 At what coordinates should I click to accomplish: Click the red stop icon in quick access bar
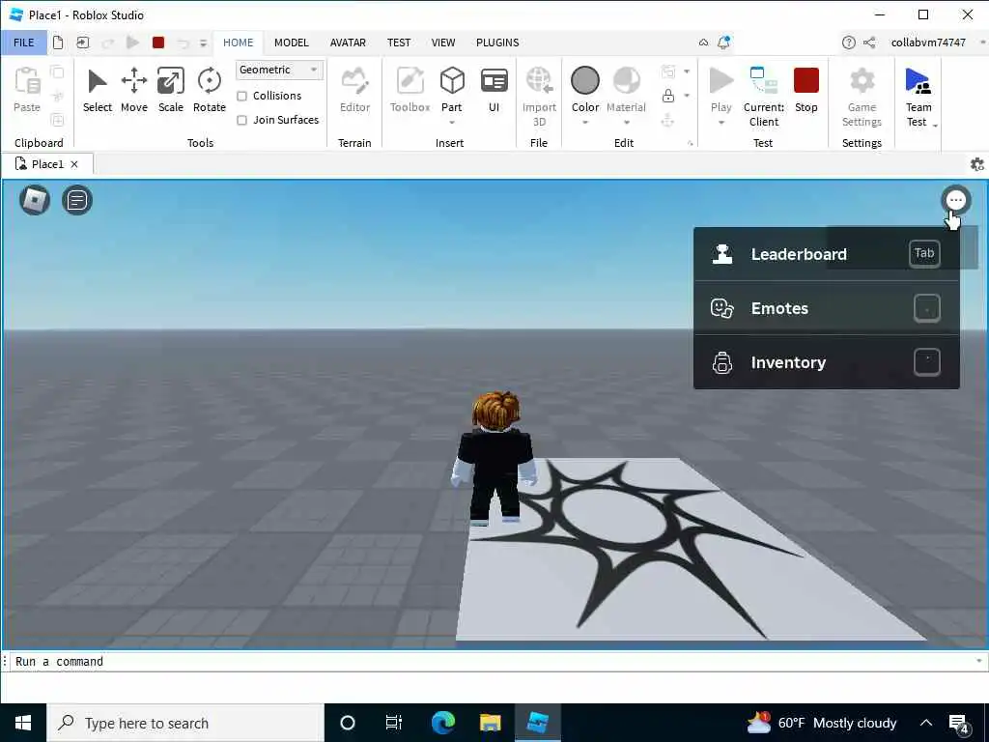pos(158,43)
